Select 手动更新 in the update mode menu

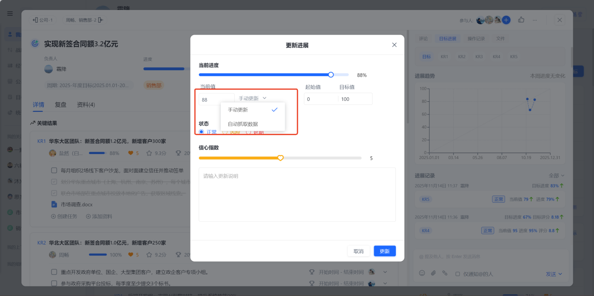tap(252, 109)
